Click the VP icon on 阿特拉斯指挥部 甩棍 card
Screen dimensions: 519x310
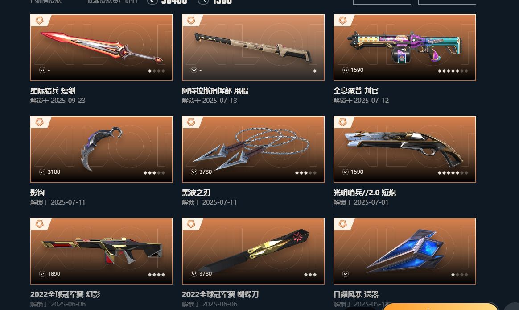[x=194, y=70]
